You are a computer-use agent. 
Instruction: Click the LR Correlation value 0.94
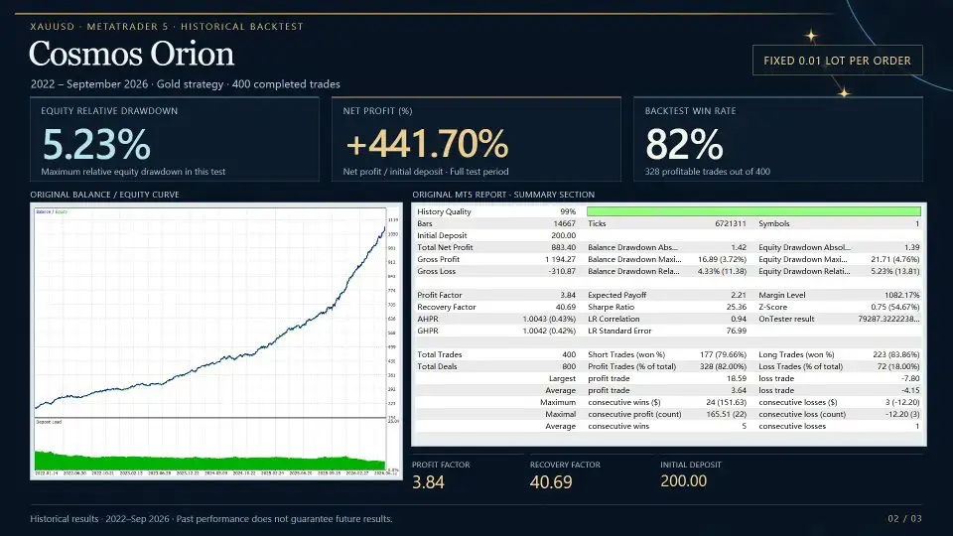739,319
